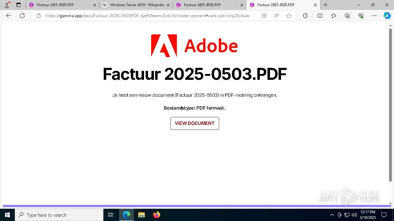Click the Factuur 2025-0503.PDF heading
This screenshot has width=394, height=221.
click(x=195, y=74)
